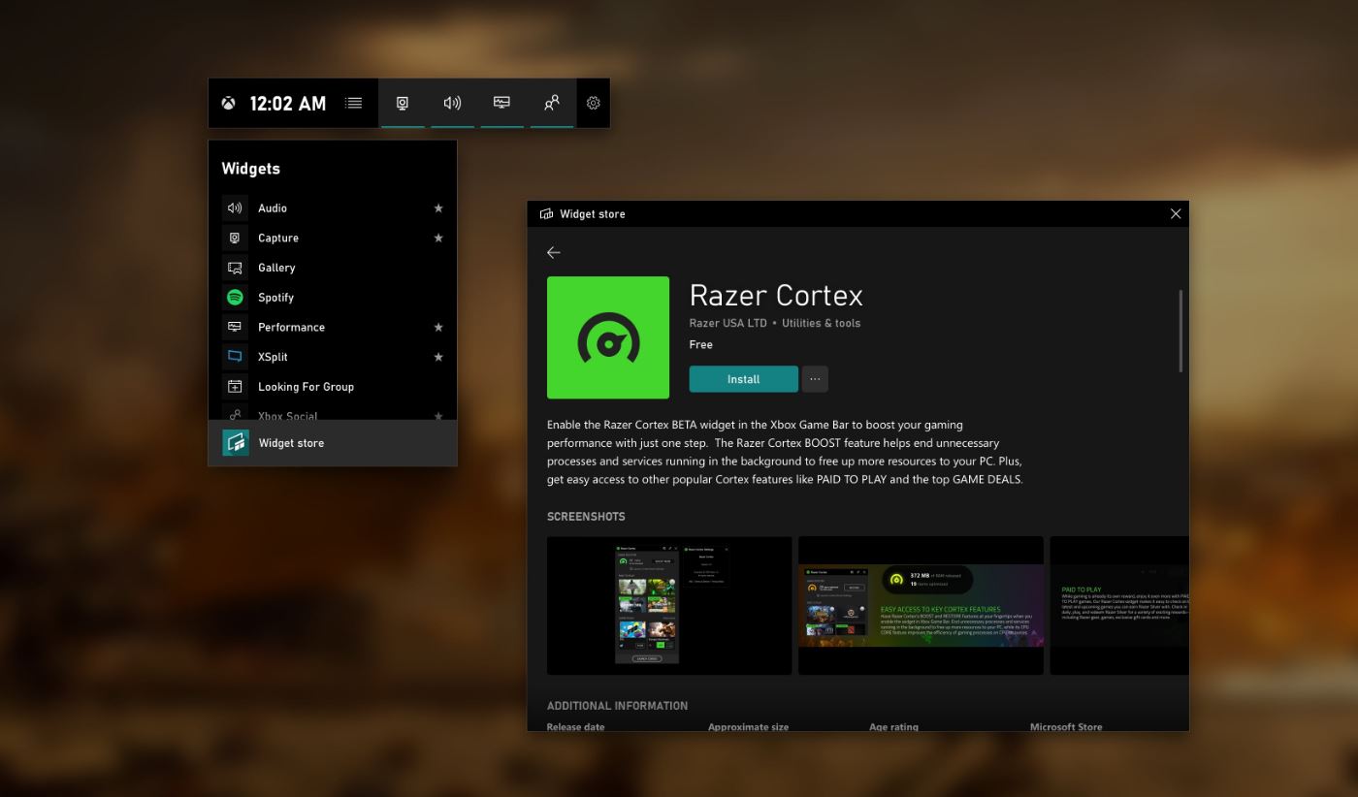Open the Looking For Group entry
Viewport: 1358px width, 797px height.
click(333, 387)
